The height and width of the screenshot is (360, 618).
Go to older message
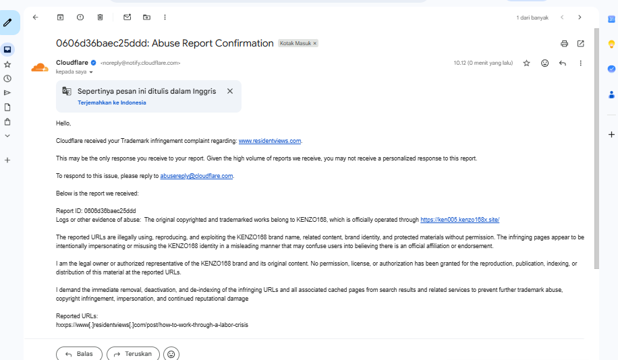[x=580, y=18]
